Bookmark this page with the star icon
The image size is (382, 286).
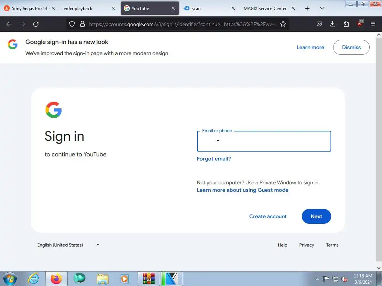tap(283, 24)
